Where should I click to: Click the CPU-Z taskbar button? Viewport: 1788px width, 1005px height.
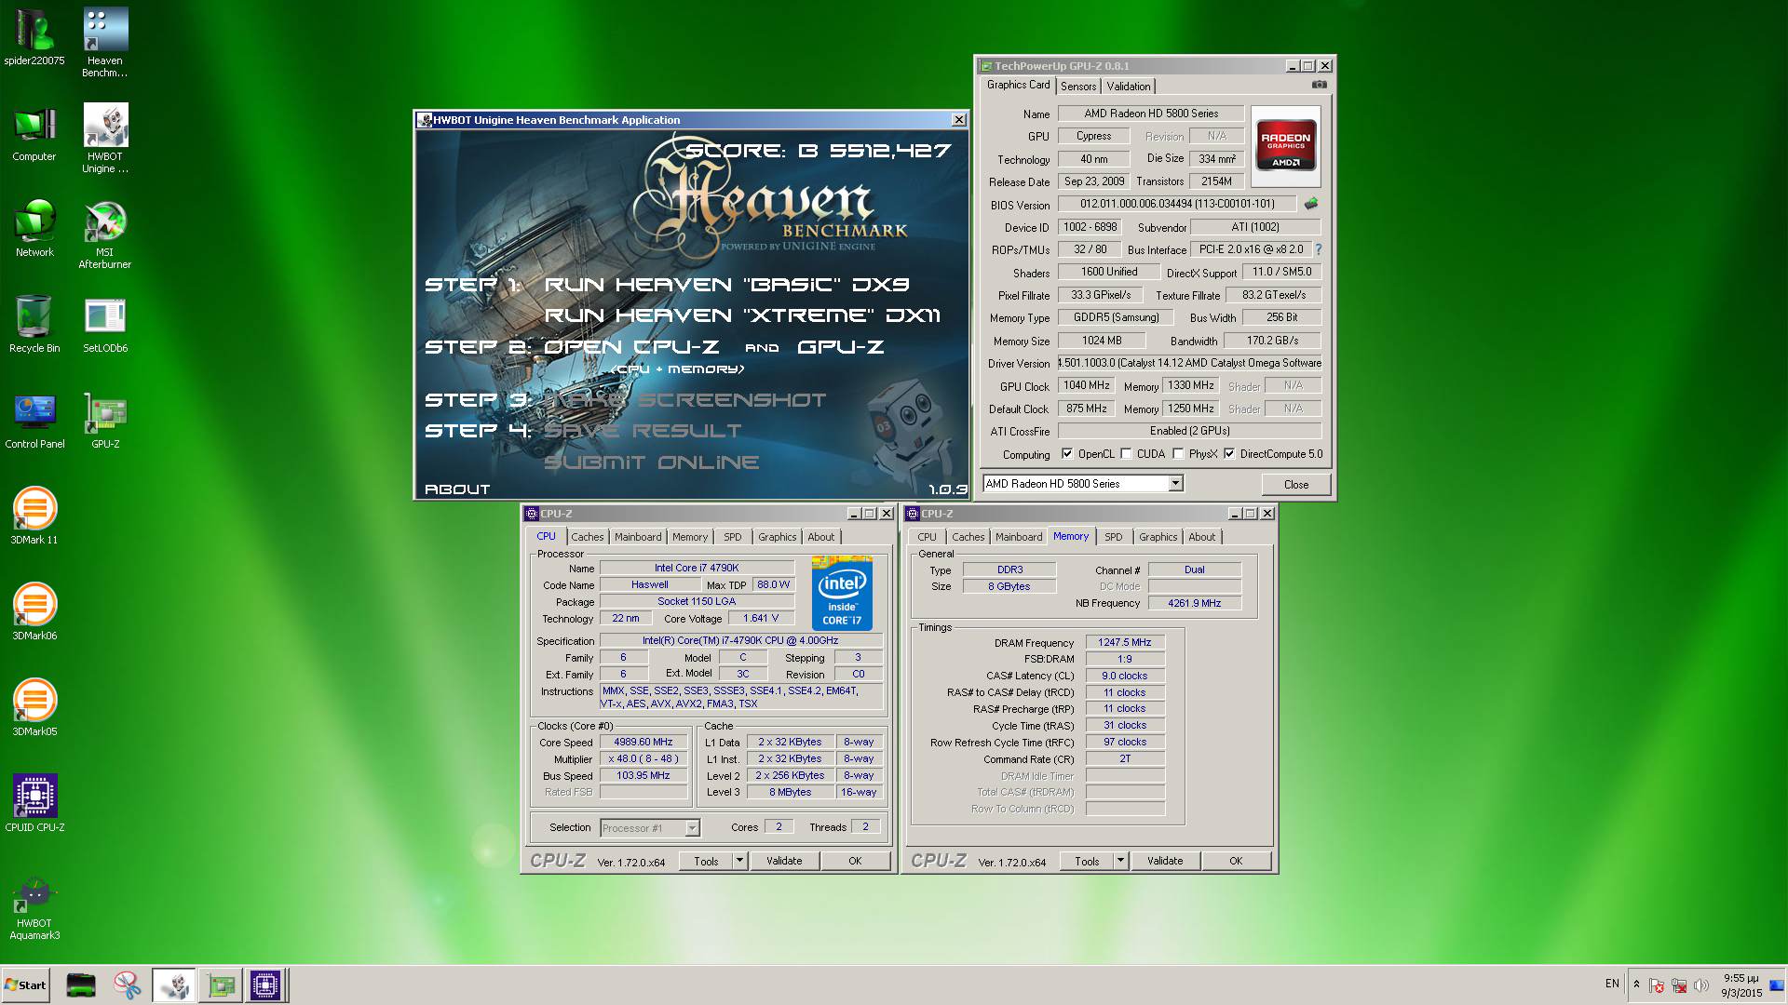click(265, 985)
